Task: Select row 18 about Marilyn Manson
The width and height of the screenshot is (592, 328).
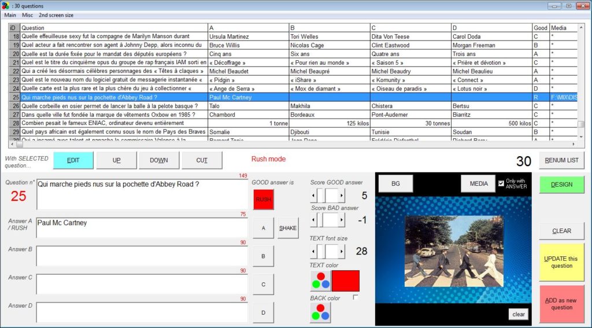Action: point(293,36)
